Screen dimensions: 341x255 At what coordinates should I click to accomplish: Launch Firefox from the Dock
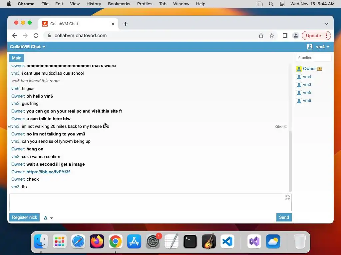(x=97, y=241)
